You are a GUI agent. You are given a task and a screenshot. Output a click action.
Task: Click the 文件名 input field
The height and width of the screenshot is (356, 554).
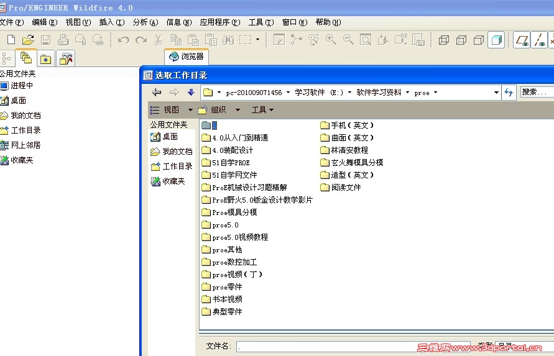[353, 347]
